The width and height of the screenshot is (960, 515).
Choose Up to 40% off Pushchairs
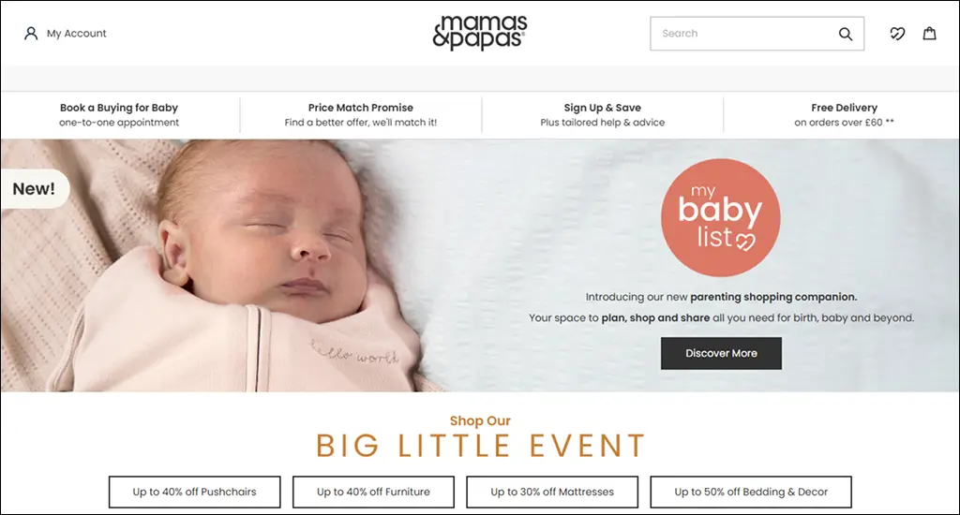click(x=195, y=492)
